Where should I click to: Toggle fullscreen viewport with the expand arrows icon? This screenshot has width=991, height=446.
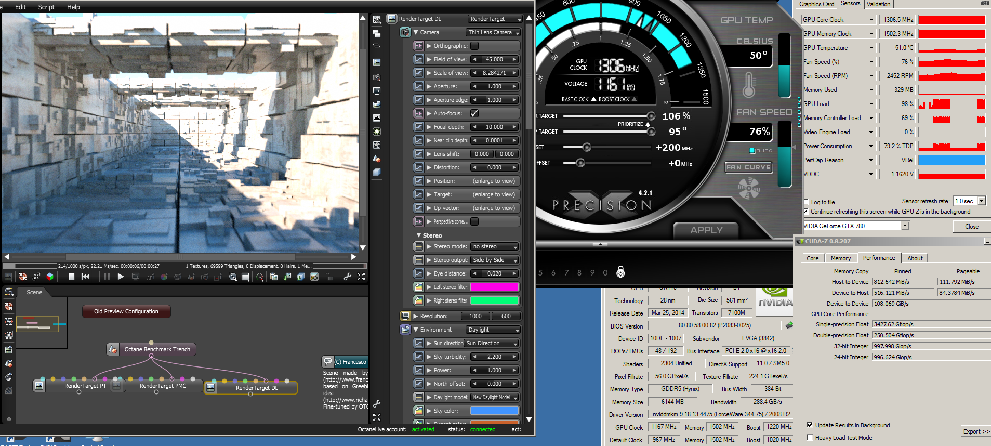point(361,277)
